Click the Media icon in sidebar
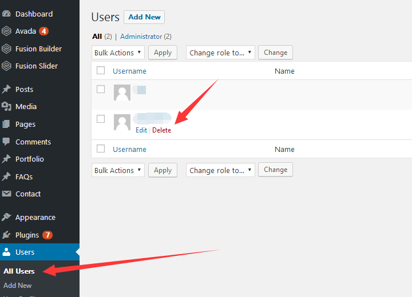412x297 pixels. point(6,107)
